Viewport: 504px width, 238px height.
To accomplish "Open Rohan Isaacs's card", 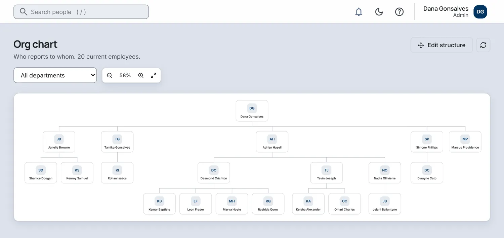I will click(117, 173).
